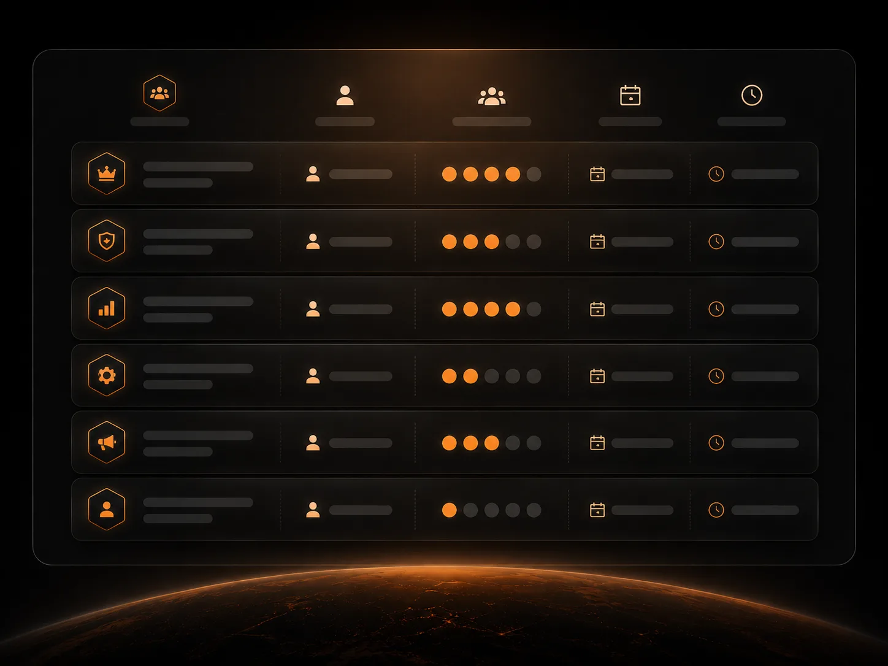This screenshot has width=888, height=666.
Task: Select the bar chart hexagon badge
Action: click(107, 308)
